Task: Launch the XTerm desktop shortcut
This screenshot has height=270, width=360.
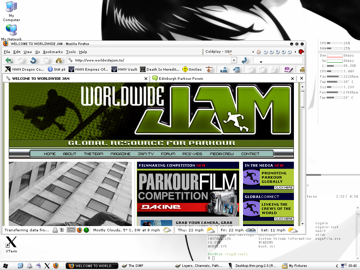Action: [11, 245]
